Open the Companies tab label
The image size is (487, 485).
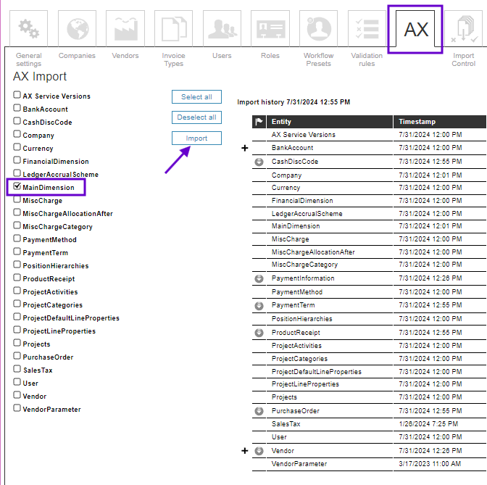77,56
